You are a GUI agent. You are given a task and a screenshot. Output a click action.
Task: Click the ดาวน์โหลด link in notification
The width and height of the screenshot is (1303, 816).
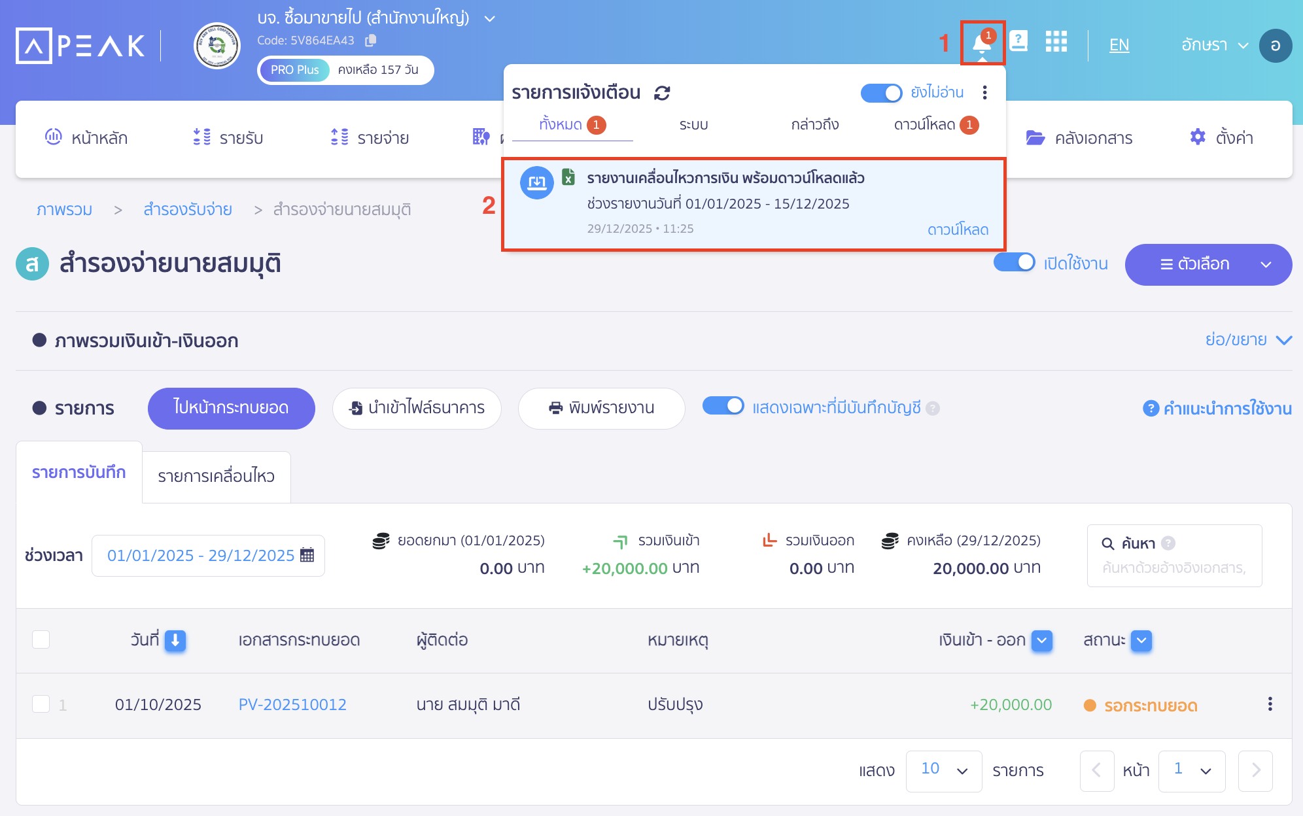tap(957, 229)
